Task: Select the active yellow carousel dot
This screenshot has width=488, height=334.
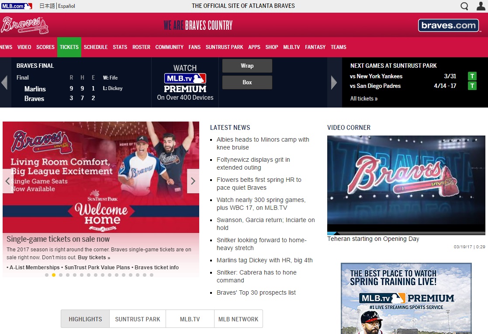Action: point(54,275)
